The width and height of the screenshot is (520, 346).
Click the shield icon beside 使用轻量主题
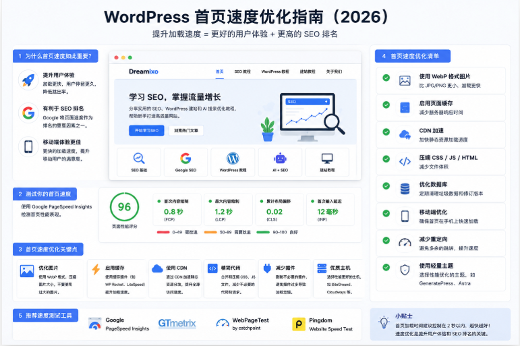tap(405, 270)
